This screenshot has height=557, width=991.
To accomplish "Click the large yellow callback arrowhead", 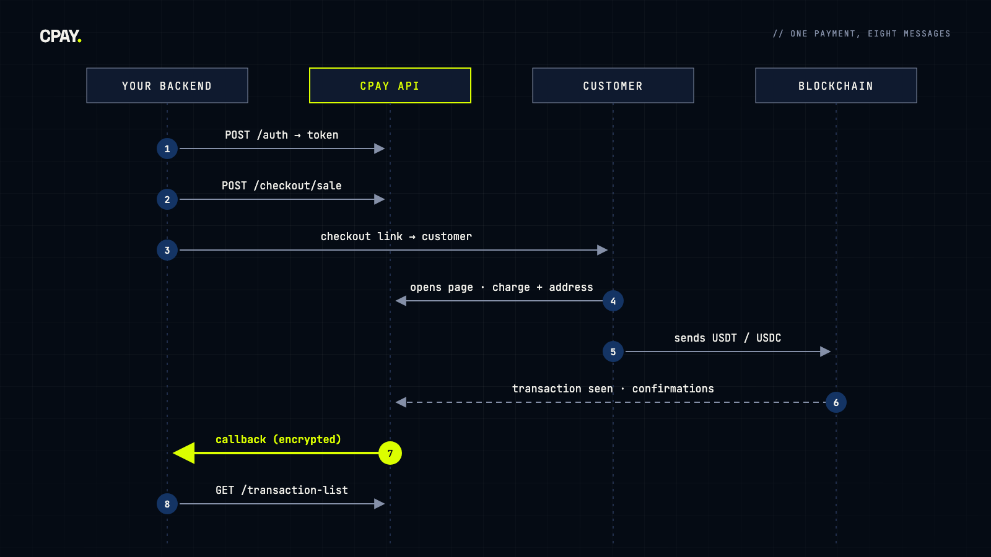I will (185, 453).
